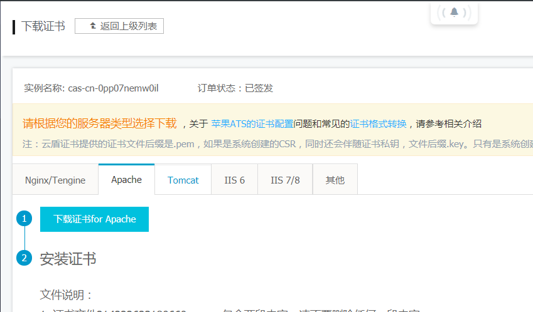Open the Tomcat tab
Viewport: 533px width, 312px height.
point(183,180)
